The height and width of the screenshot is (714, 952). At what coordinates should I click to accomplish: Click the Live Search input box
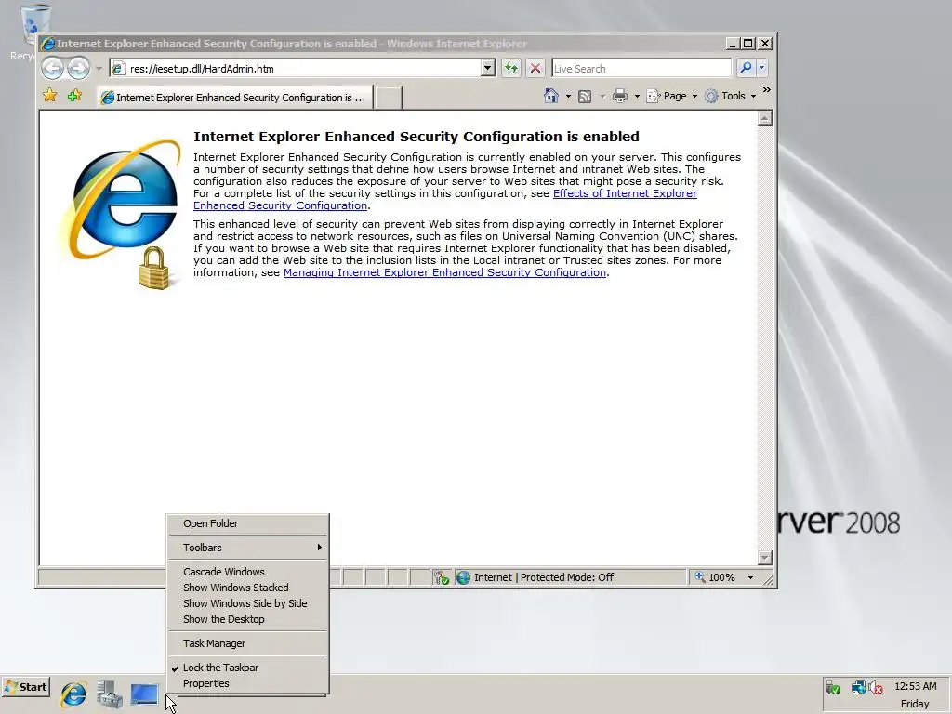[x=641, y=69]
